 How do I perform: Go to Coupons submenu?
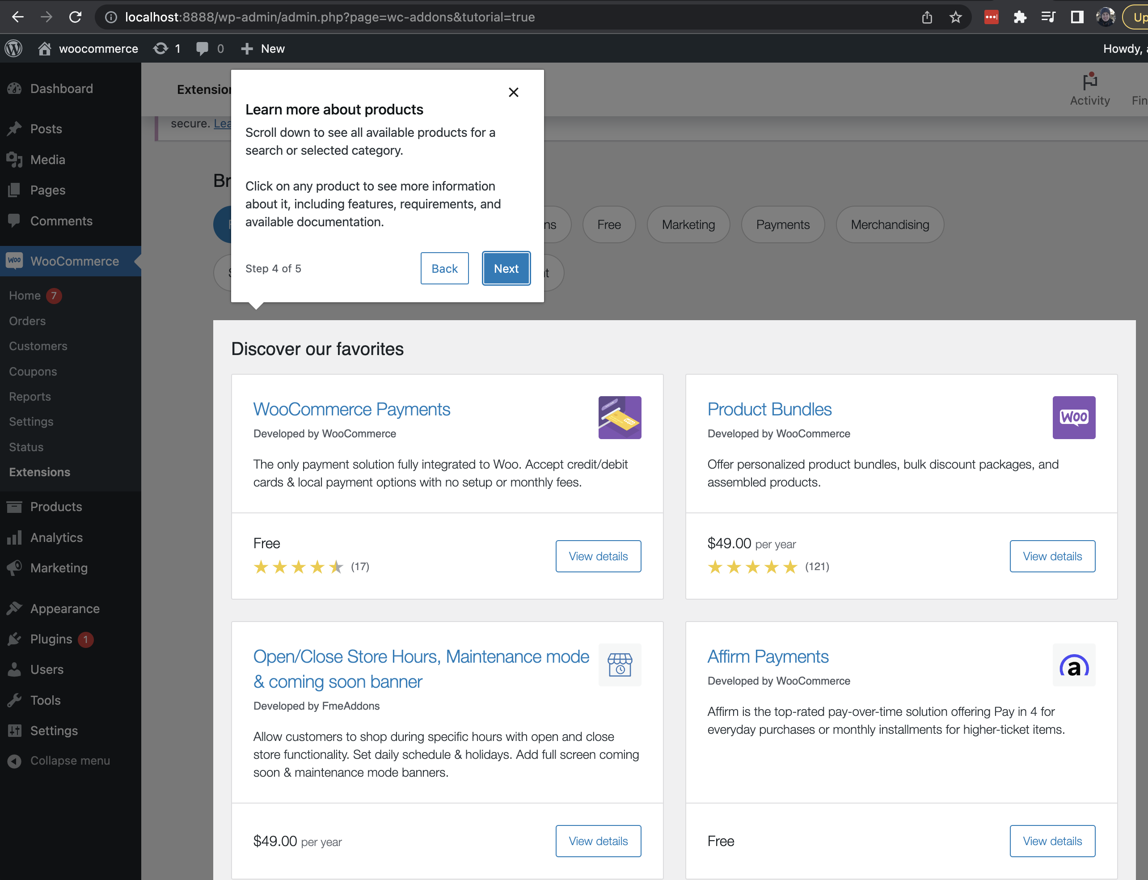coord(33,372)
